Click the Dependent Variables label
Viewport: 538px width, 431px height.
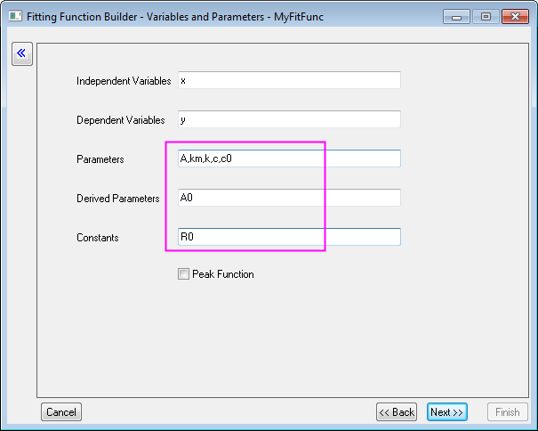pyautogui.click(x=121, y=120)
